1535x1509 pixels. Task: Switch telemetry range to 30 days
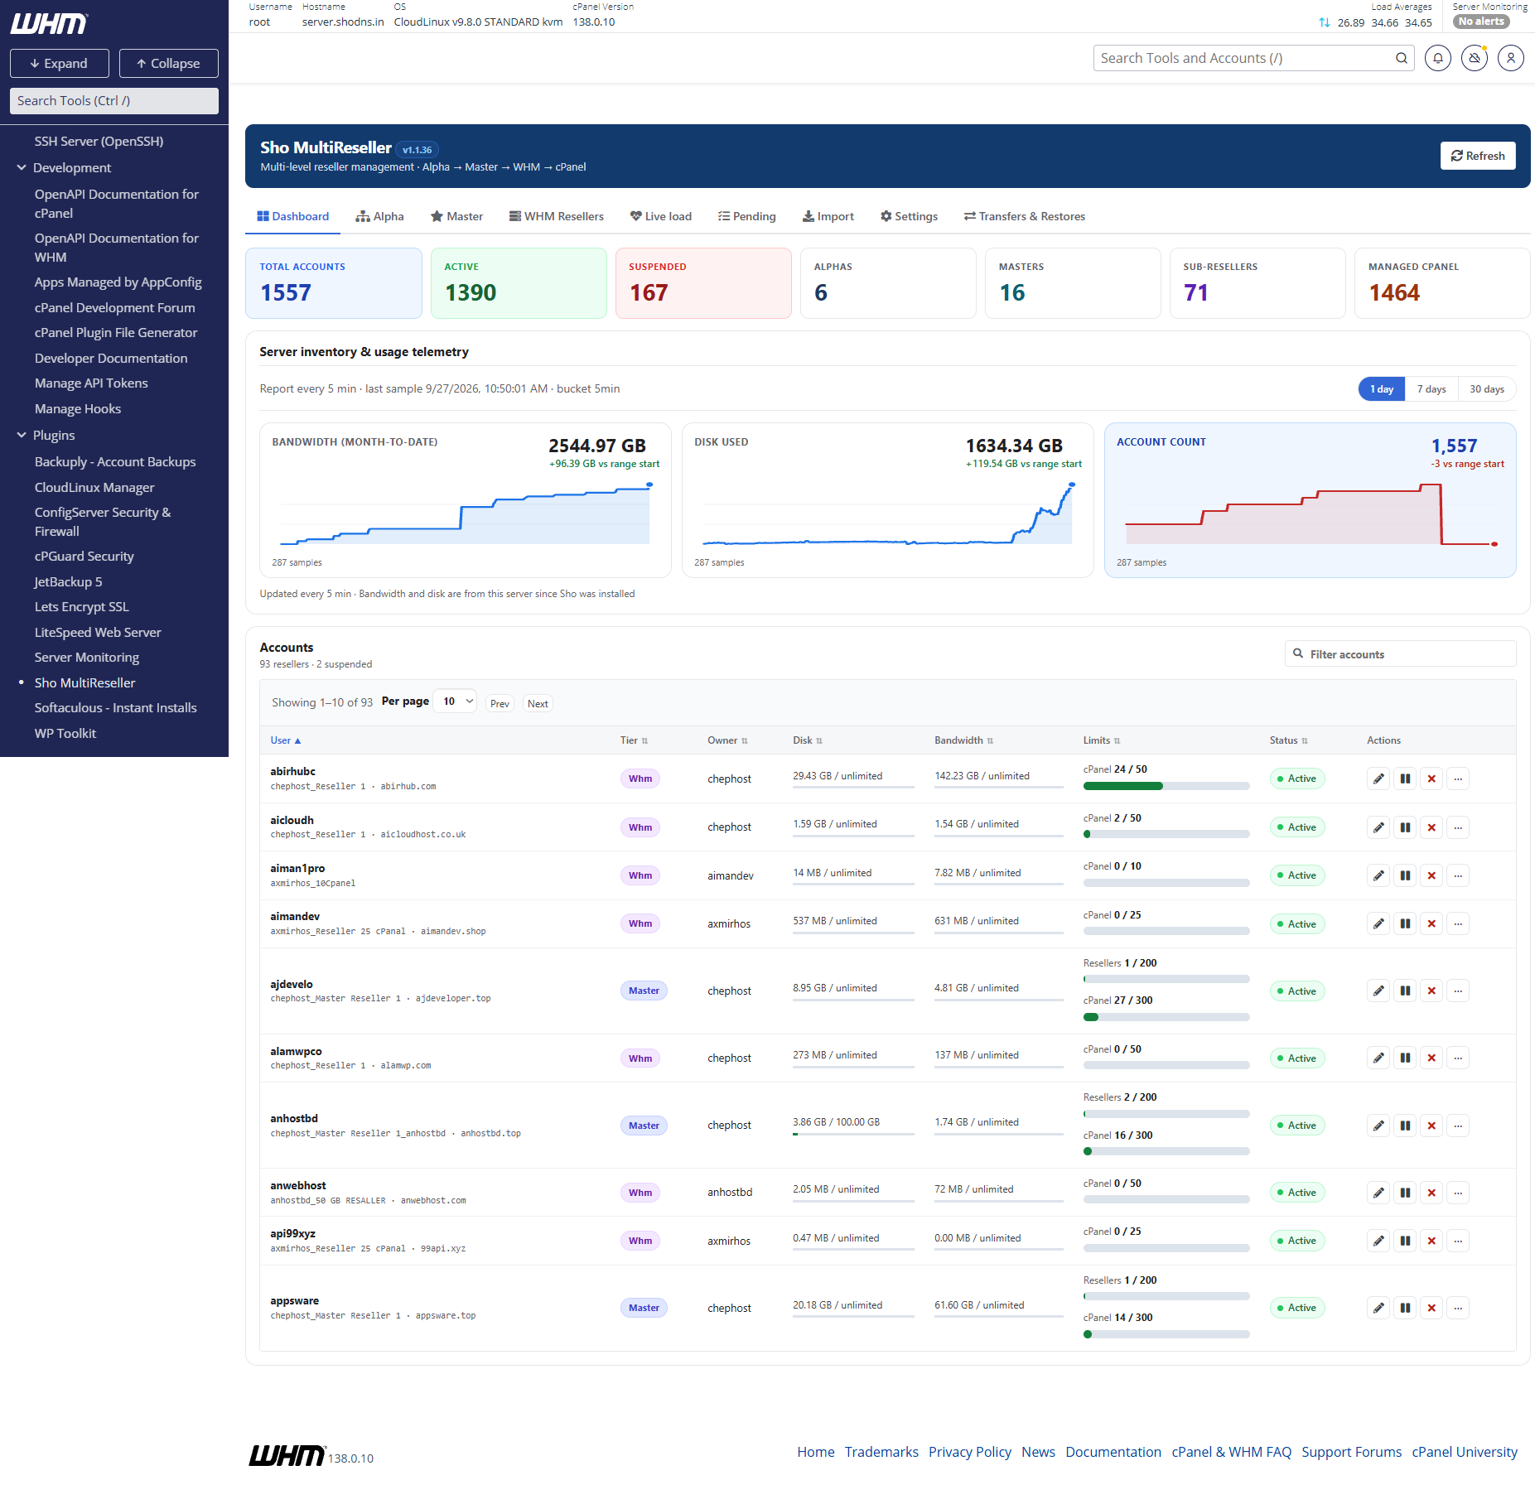[1487, 389]
